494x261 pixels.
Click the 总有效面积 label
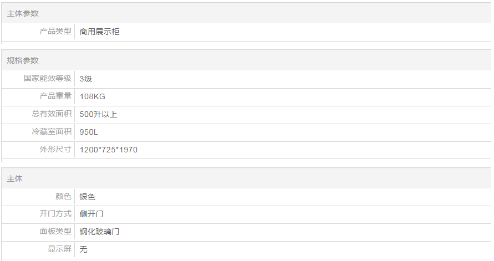(52, 114)
